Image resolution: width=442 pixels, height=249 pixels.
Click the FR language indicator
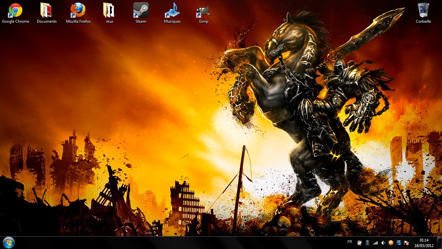350,242
